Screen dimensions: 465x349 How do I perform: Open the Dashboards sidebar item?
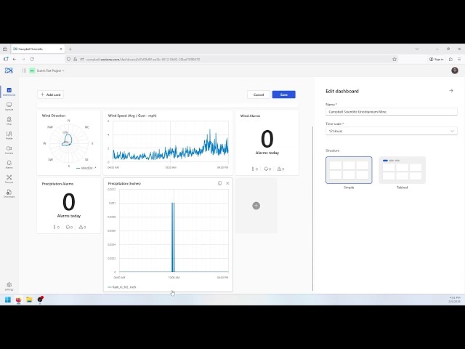point(9,92)
